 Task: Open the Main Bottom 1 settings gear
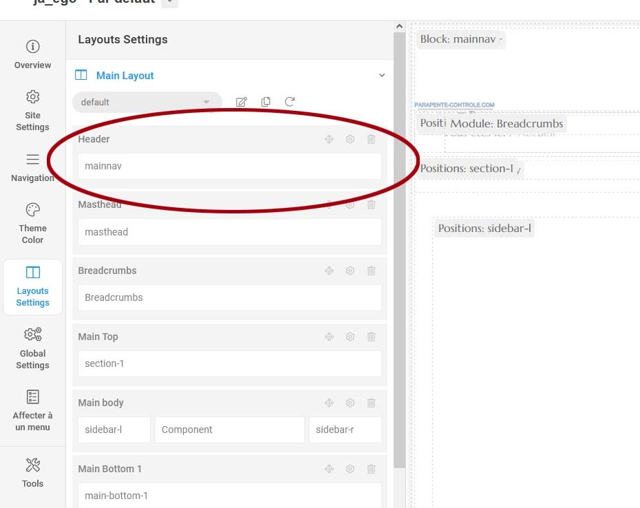pyautogui.click(x=350, y=469)
